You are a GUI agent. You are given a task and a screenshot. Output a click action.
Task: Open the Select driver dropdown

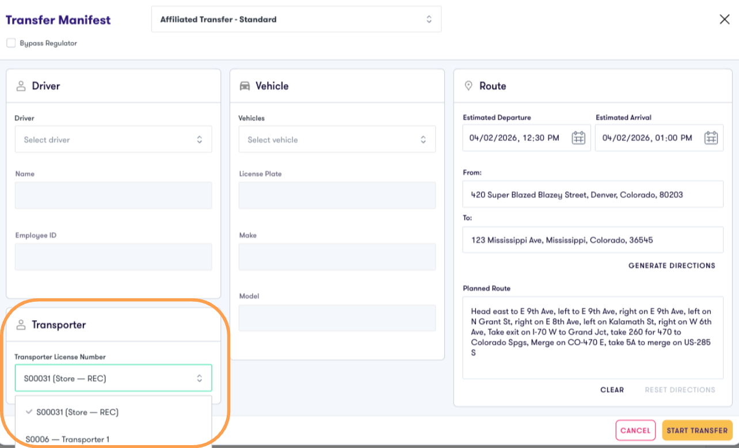(x=113, y=139)
